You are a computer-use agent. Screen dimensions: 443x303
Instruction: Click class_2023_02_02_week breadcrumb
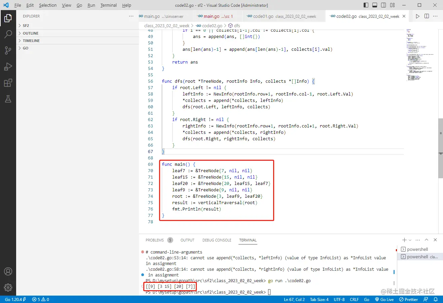[167, 26]
